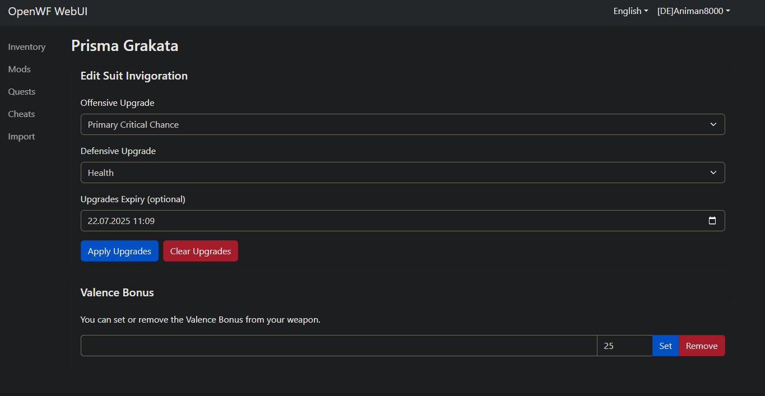Viewport: 765px width, 396px height.
Task: Expand the Offensive Upgrade dropdown
Action: (402, 124)
